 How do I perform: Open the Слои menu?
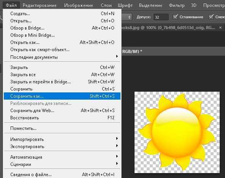click(106, 5)
